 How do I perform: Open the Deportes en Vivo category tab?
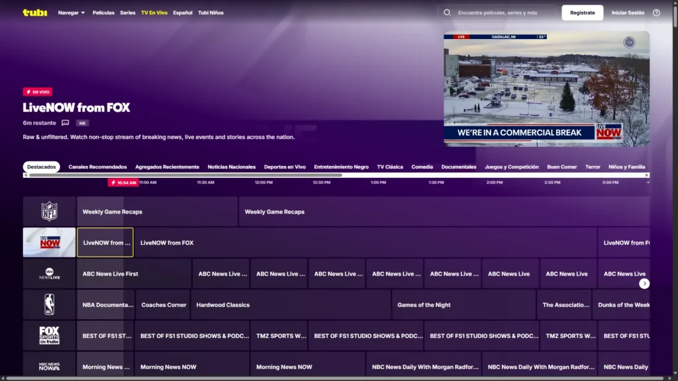click(x=285, y=167)
